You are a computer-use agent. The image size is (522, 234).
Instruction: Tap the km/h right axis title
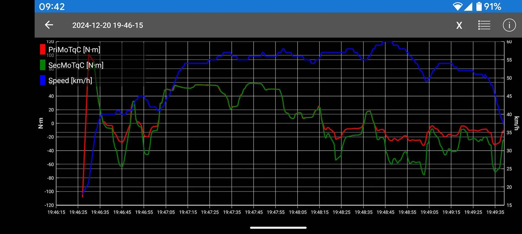pos(517,123)
